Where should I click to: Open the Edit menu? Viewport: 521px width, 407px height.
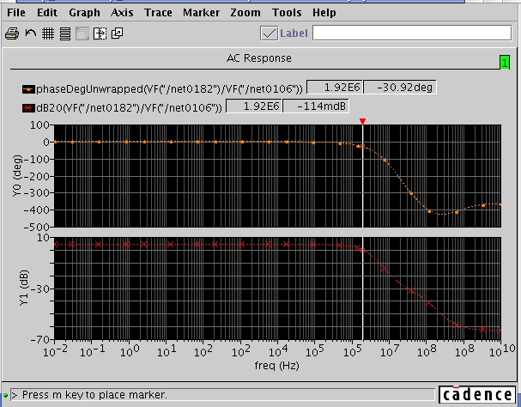click(x=47, y=13)
